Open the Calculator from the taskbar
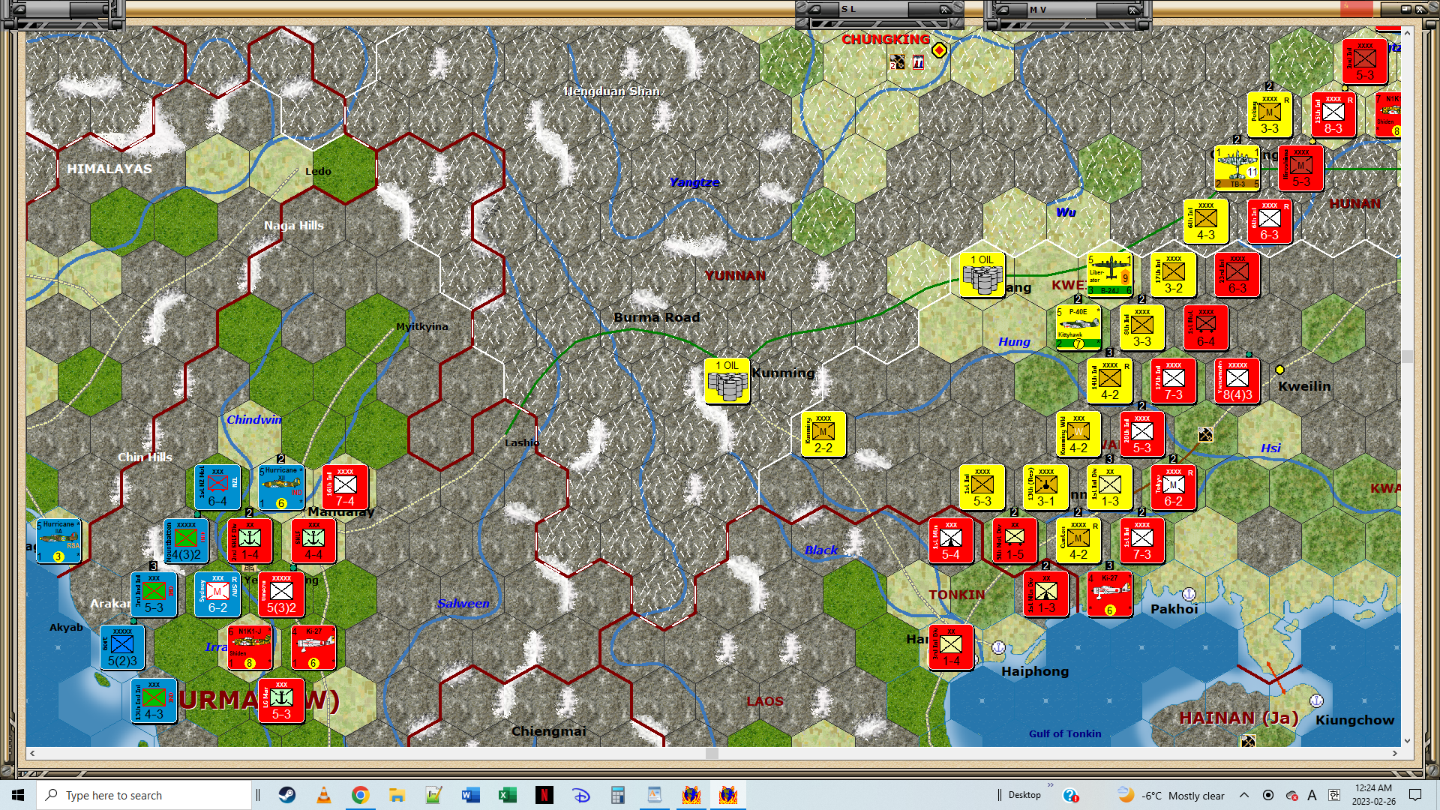The height and width of the screenshot is (810, 1440). [x=618, y=795]
